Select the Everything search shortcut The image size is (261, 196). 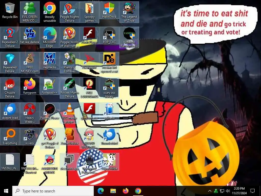(10, 137)
